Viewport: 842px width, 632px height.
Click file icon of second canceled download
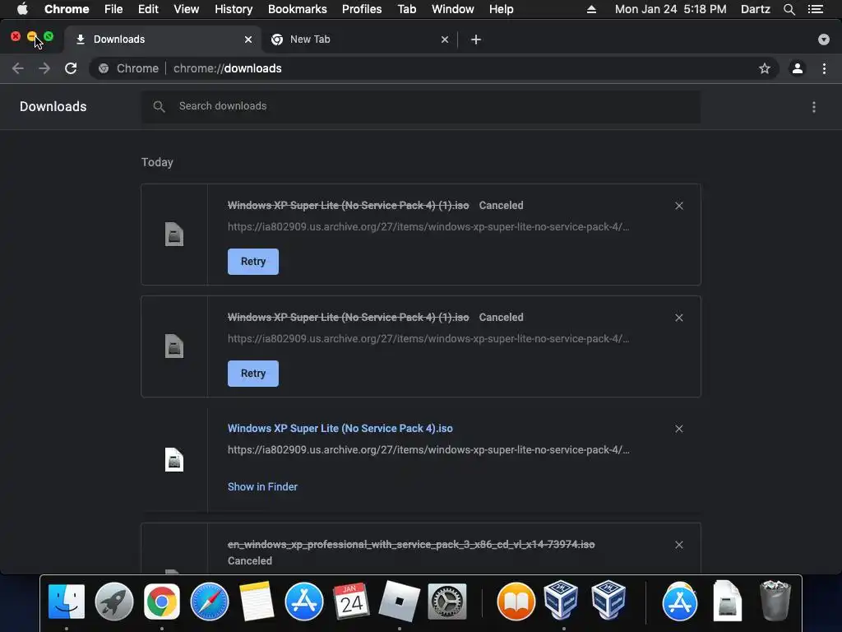point(174,346)
